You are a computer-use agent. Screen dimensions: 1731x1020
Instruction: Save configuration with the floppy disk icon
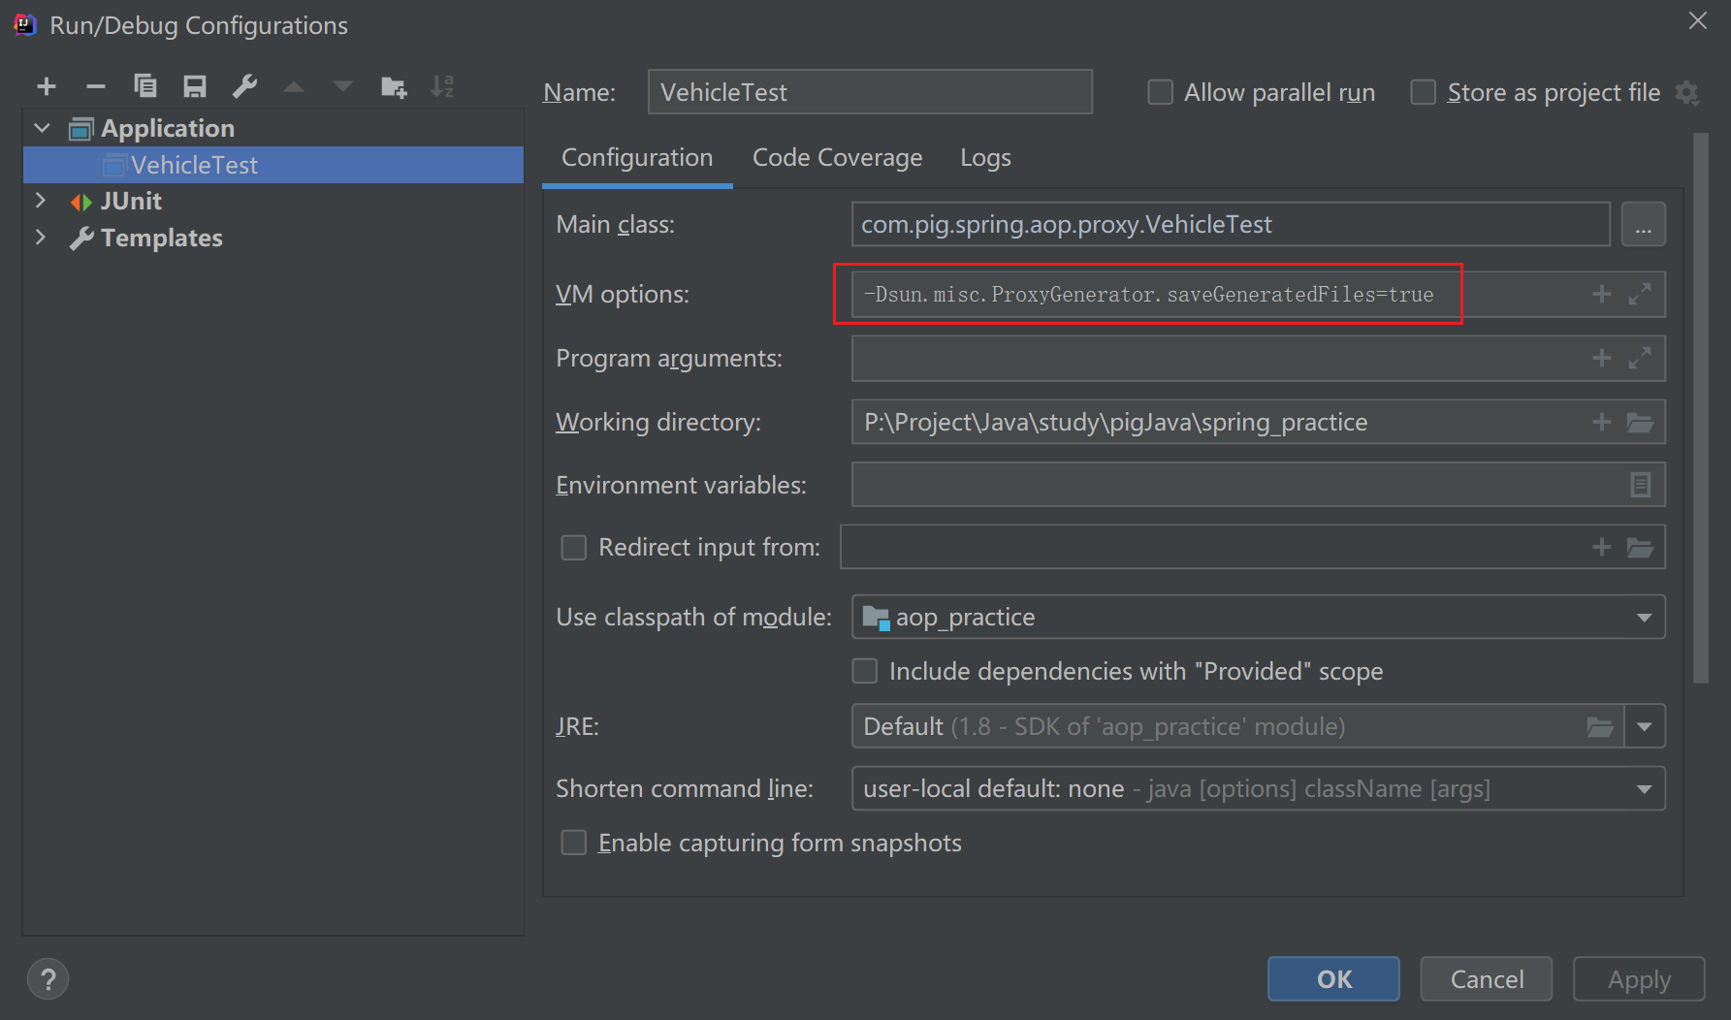point(195,87)
